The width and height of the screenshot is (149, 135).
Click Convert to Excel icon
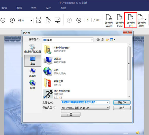[x=120, y=21]
